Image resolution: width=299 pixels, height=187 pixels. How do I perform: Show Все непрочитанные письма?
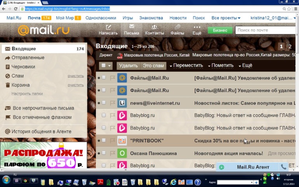pyautogui.click(x=43, y=108)
